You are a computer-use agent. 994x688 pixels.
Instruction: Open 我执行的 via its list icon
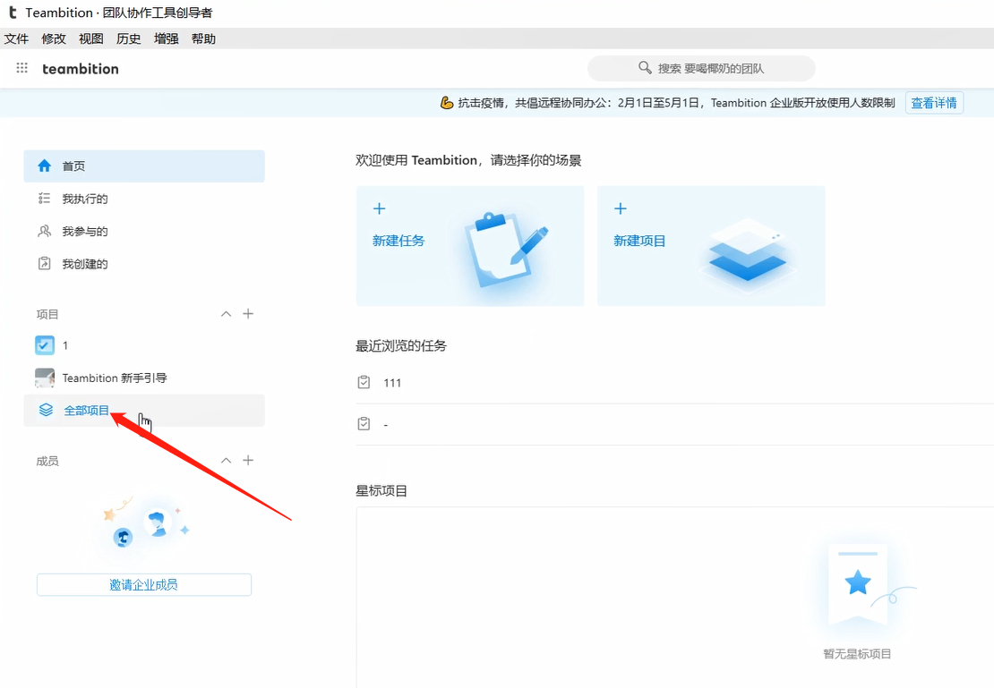[x=43, y=198]
